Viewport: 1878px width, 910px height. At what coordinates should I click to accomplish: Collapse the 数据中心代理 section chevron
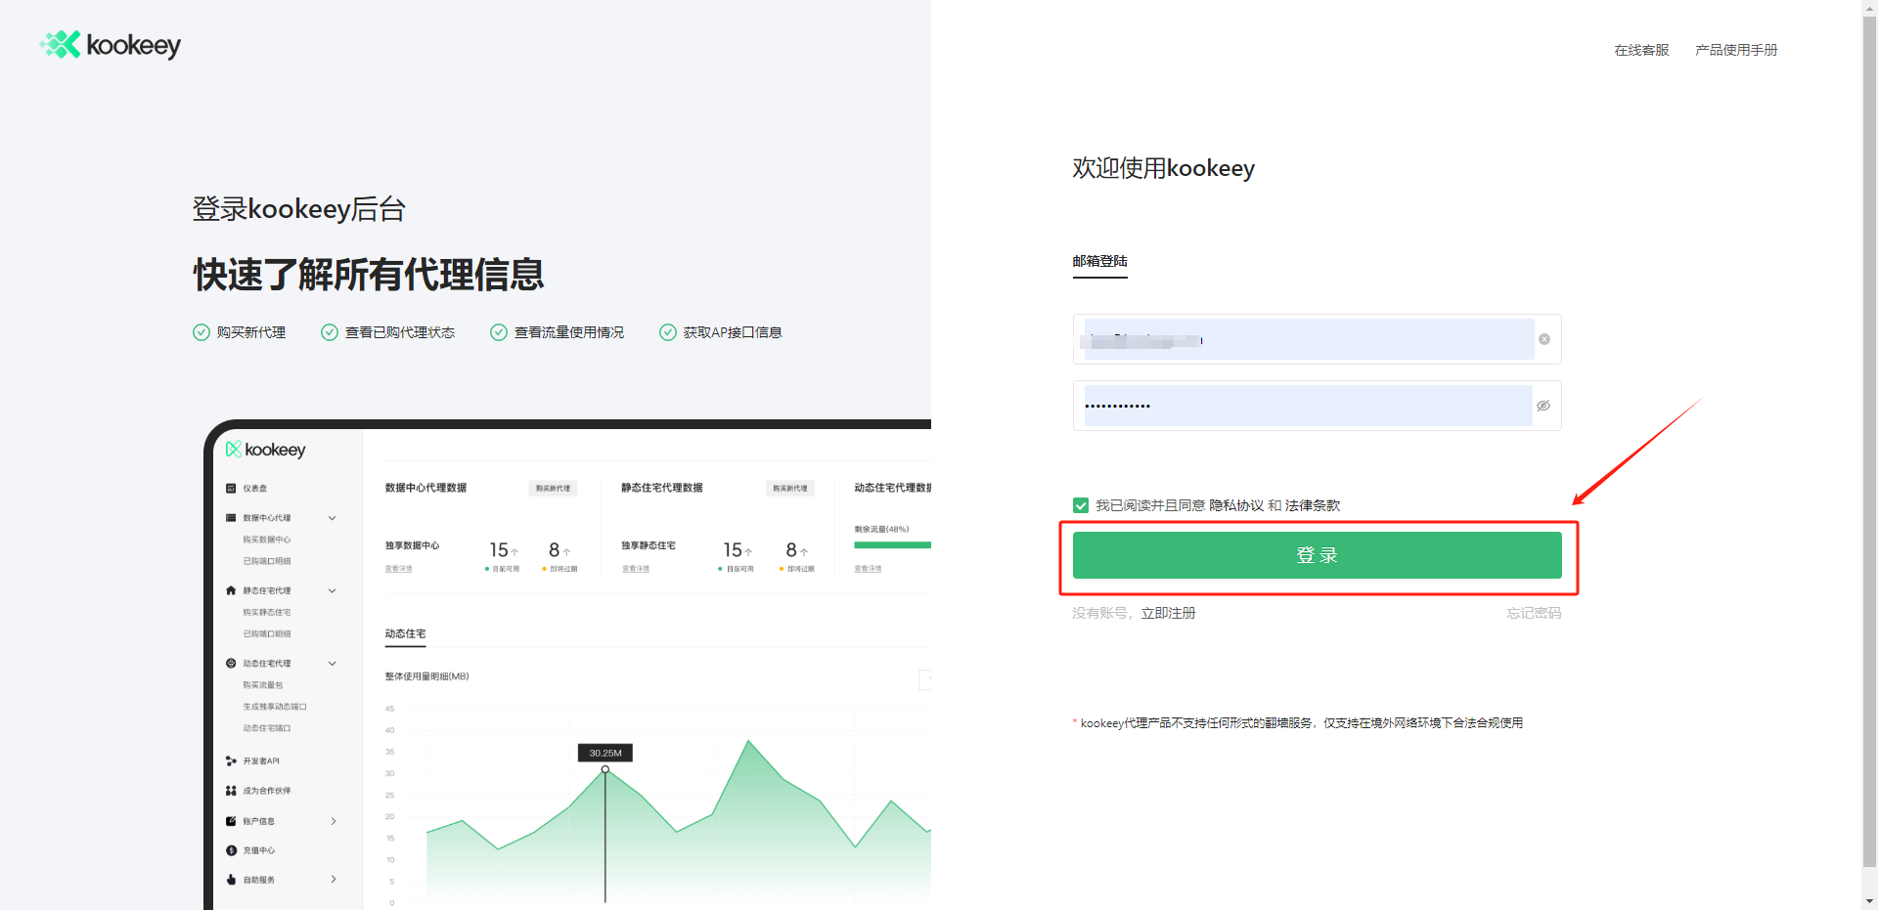tap(333, 518)
